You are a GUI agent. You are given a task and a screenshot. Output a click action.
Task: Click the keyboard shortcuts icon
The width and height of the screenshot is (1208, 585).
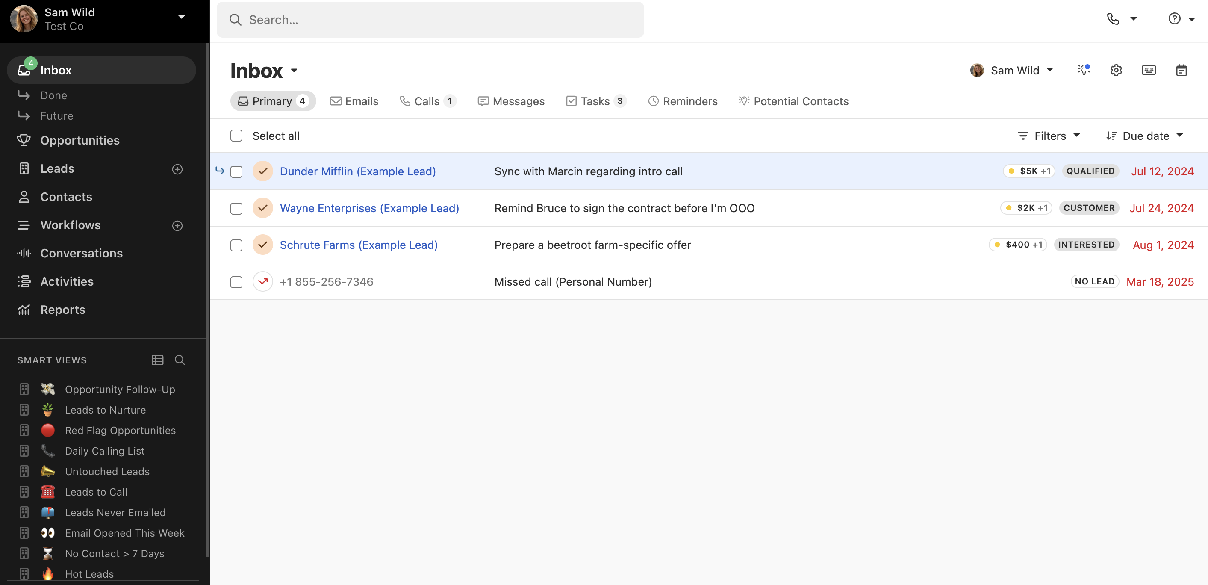pyautogui.click(x=1149, y=71)
